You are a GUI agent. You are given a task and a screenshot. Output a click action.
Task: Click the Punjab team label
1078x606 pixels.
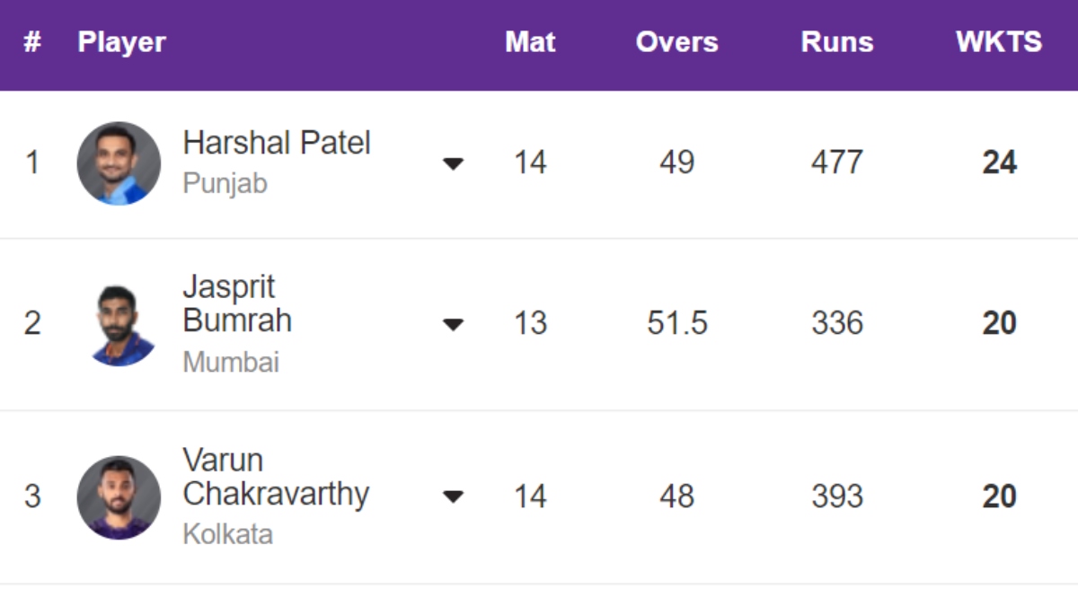coord(225,184)
